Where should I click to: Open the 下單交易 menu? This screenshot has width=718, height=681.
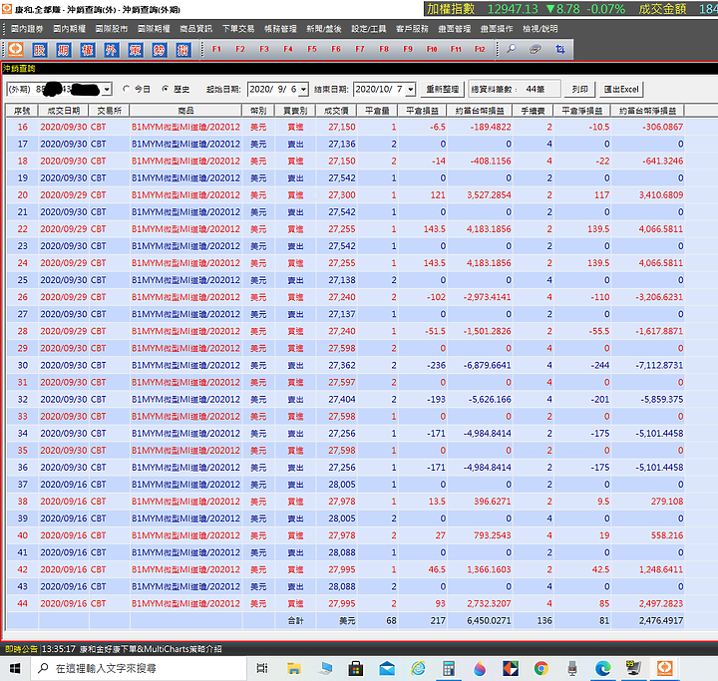point(238,29)
